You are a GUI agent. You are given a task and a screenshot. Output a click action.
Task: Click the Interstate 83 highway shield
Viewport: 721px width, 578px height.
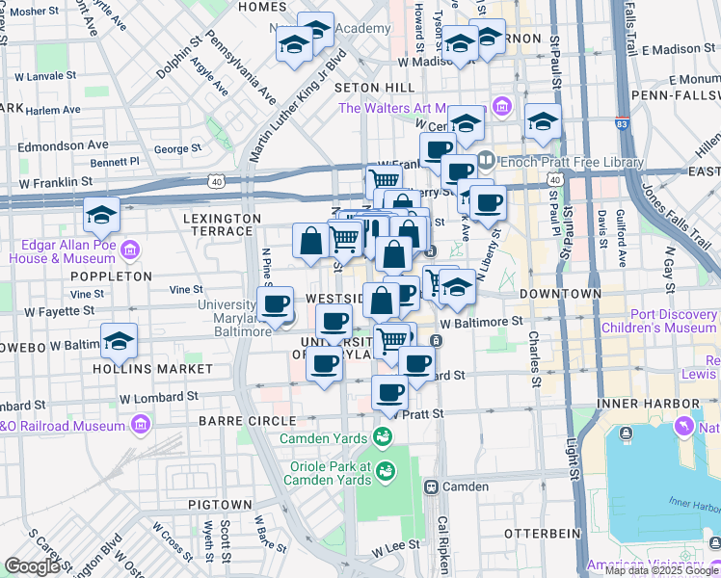click(621, 124)
